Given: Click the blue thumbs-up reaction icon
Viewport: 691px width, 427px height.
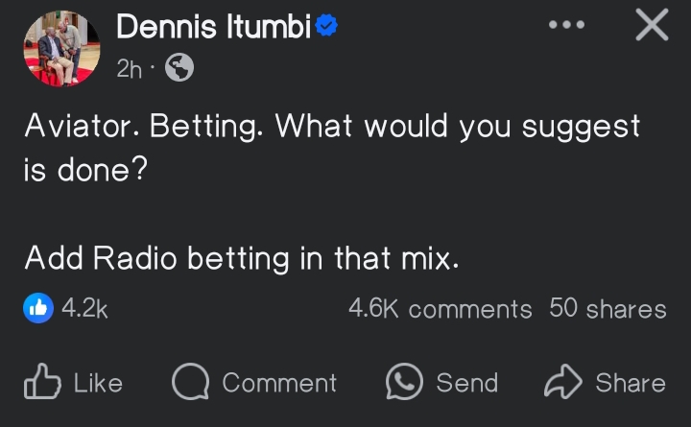Looking at the screenshot, I should tap(37, 308).
